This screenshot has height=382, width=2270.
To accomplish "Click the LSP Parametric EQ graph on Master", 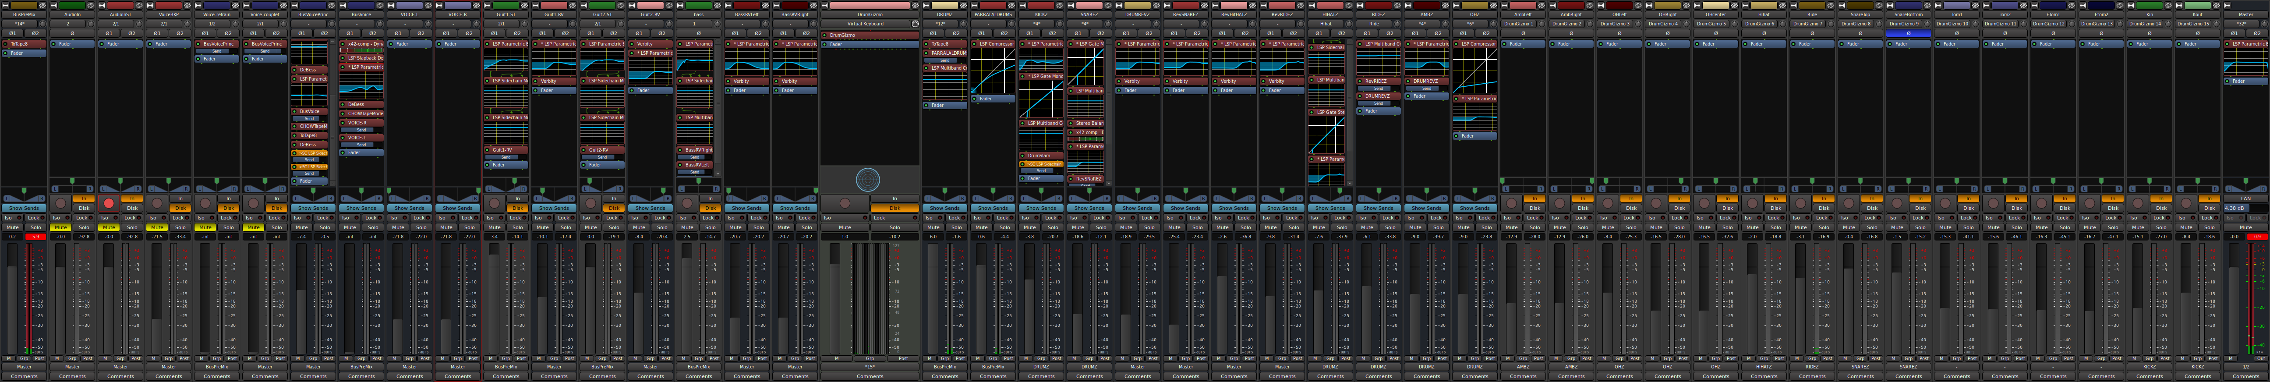I will 2245,63.
